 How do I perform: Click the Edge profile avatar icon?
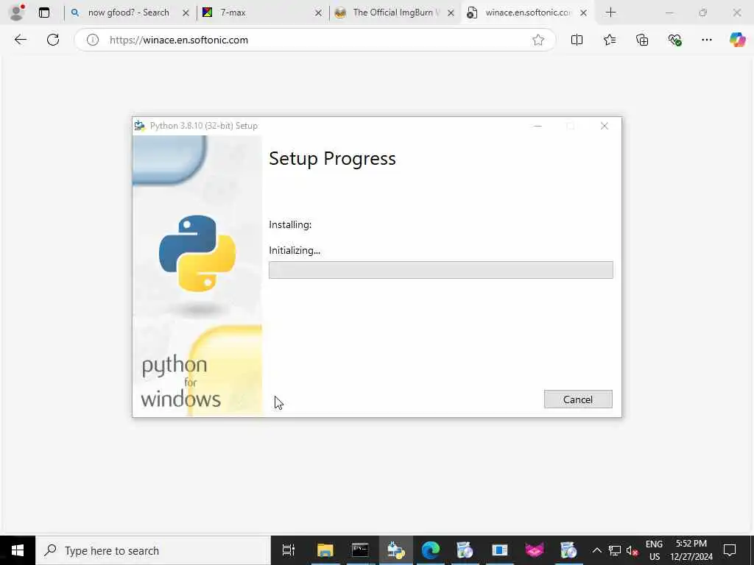point(16,13)
